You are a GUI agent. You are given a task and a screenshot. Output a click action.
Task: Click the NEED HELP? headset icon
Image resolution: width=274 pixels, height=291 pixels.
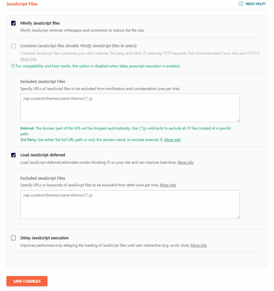[241, 4]
